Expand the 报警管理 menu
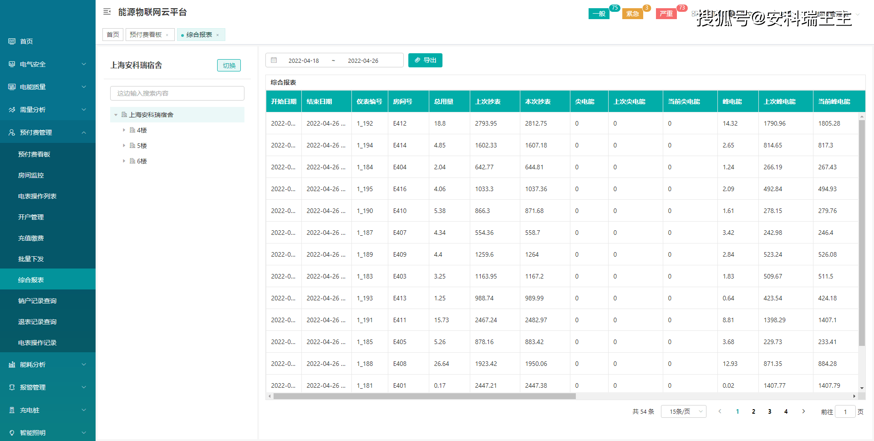 (48, 387)
